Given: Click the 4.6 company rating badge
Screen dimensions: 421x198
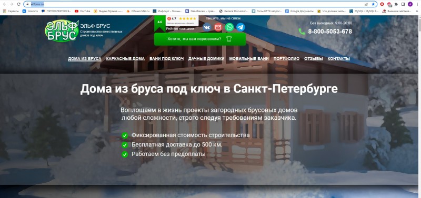Looking at the screenshot, I should pos(159,24).
